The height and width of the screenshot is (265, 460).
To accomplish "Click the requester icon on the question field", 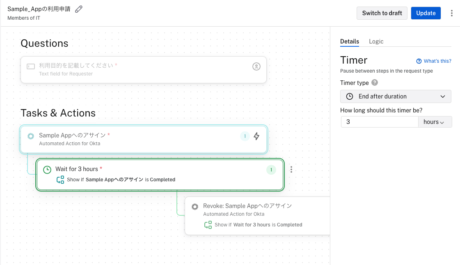I will click(x=256, y=66).
